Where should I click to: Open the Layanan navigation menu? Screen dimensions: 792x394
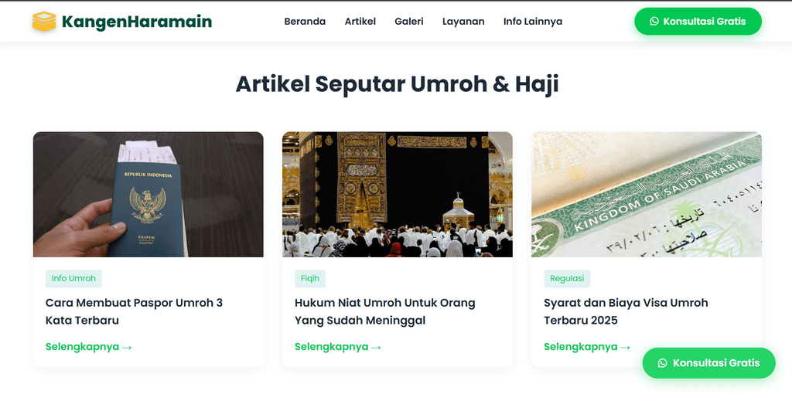463,22
